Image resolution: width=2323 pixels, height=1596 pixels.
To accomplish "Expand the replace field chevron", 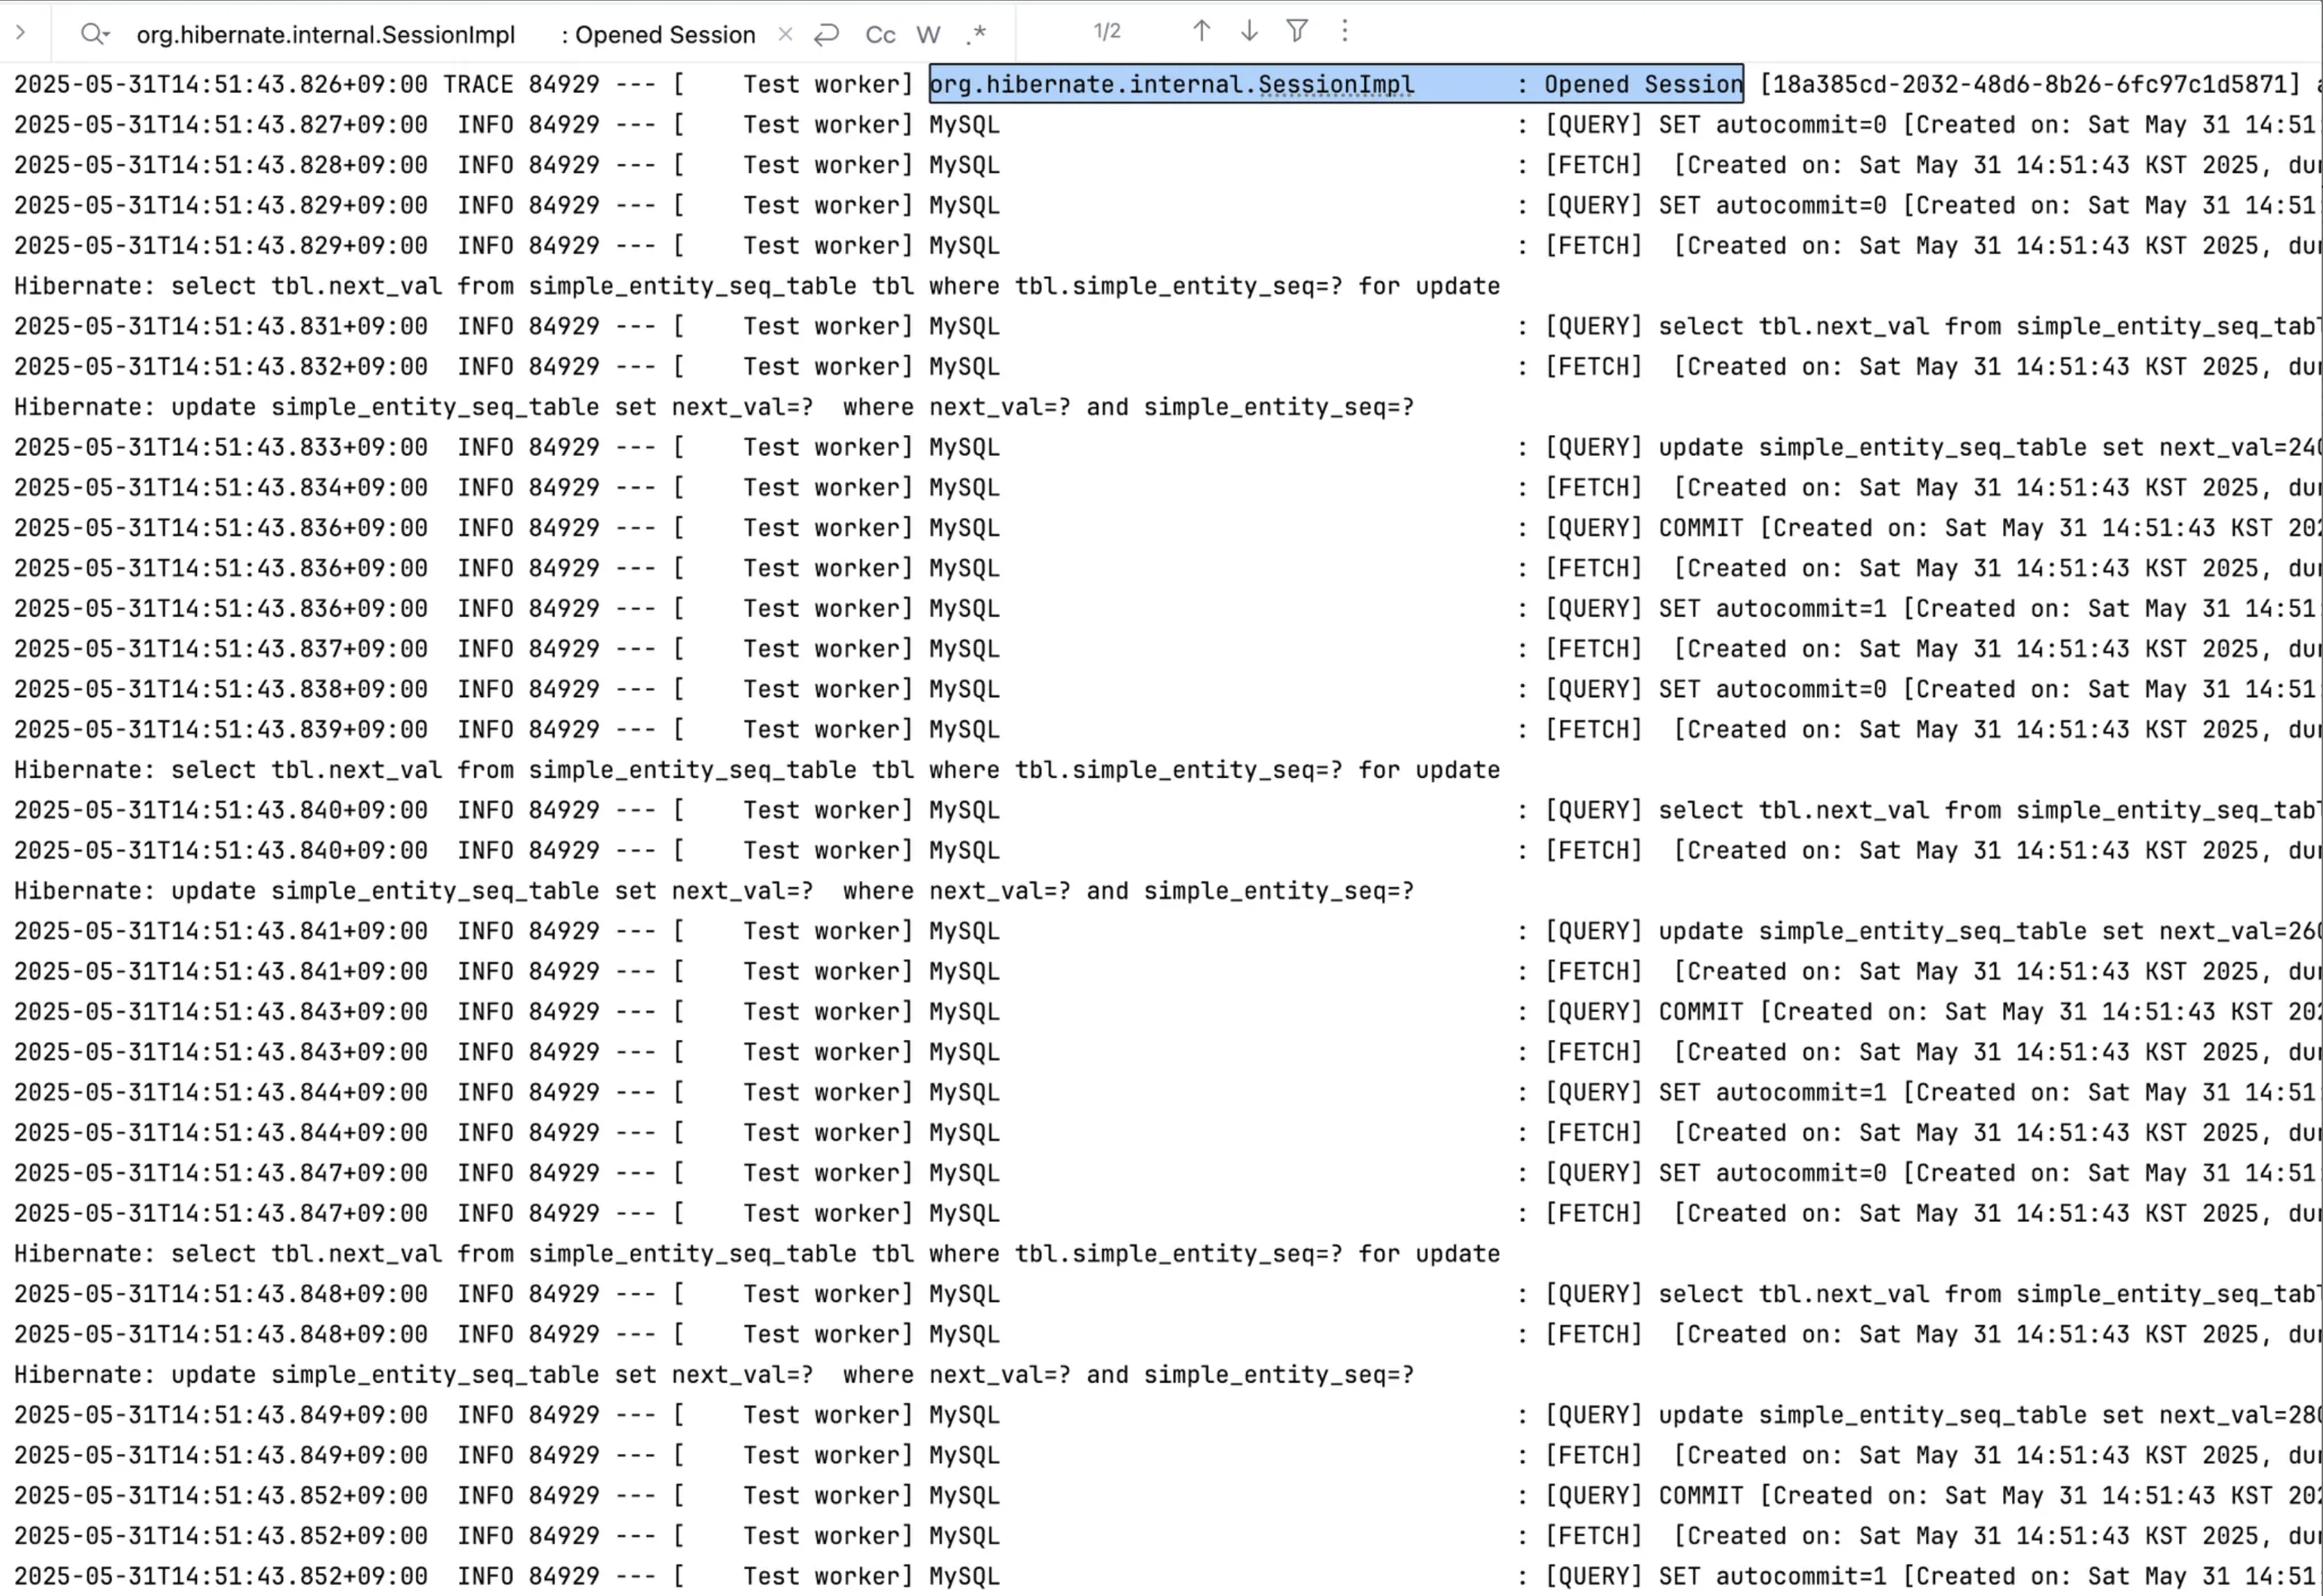I will [x=20, y=32].
